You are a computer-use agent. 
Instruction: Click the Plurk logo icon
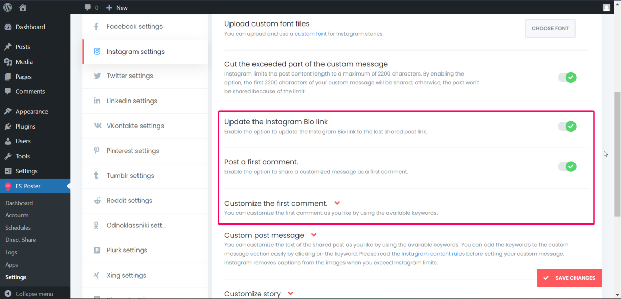pos(97,250)
